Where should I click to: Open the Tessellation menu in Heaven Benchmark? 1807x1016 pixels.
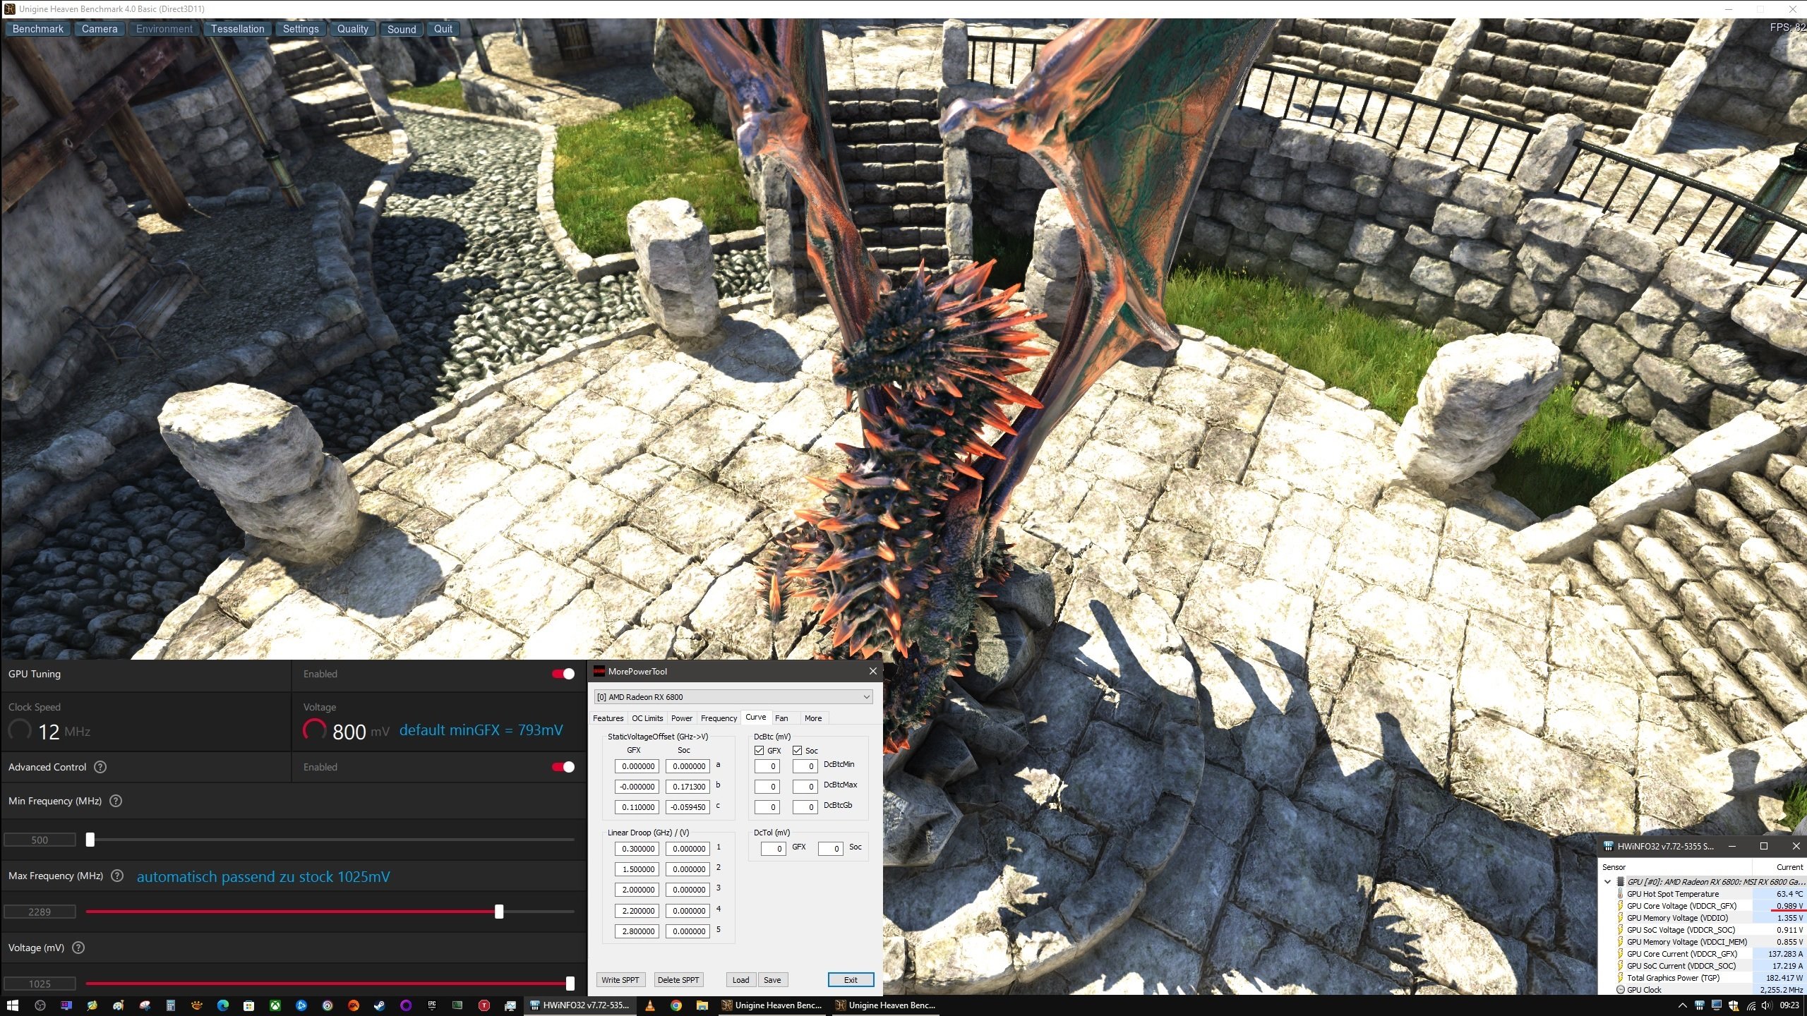pyautogui.click(x=237, y=29)
